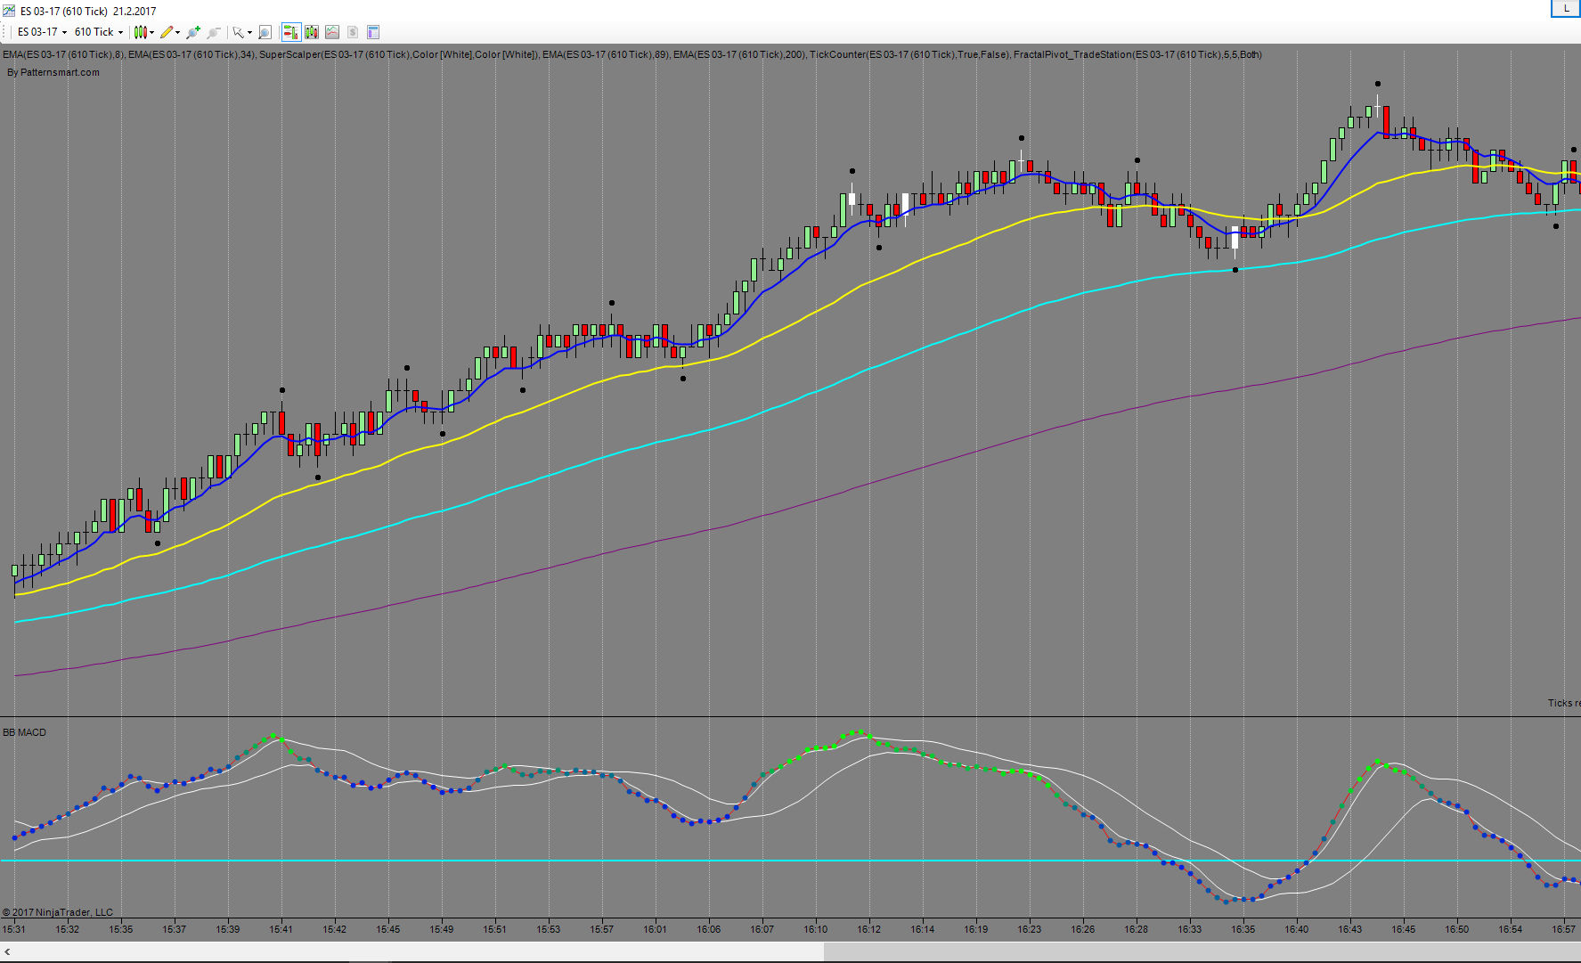
Task: Click the Strategies dollar icon
Action: [353, 32]
